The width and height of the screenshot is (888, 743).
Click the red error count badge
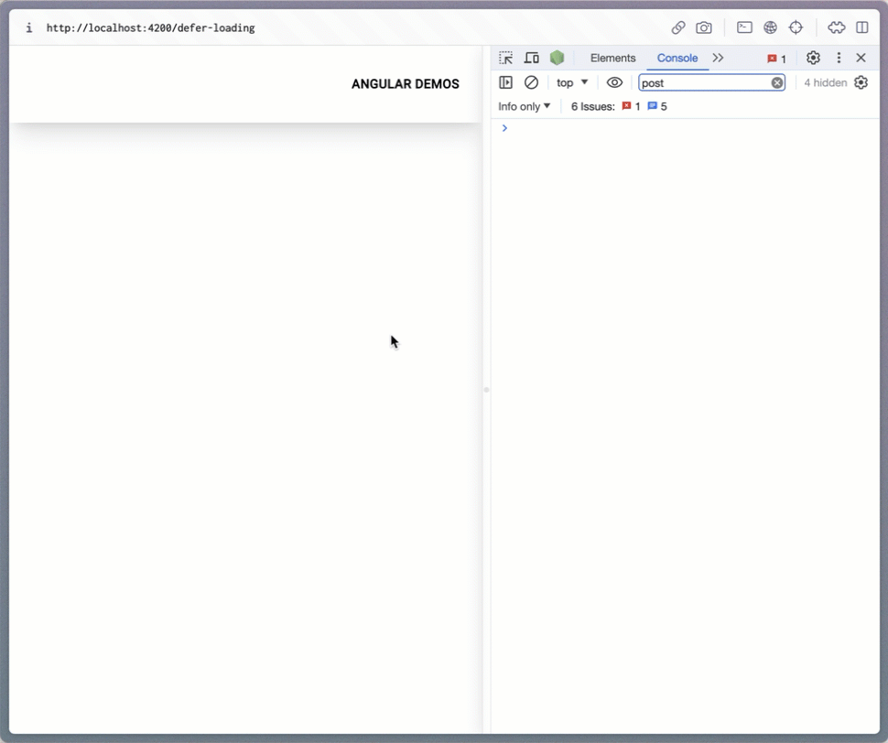(x=776, y=59)
